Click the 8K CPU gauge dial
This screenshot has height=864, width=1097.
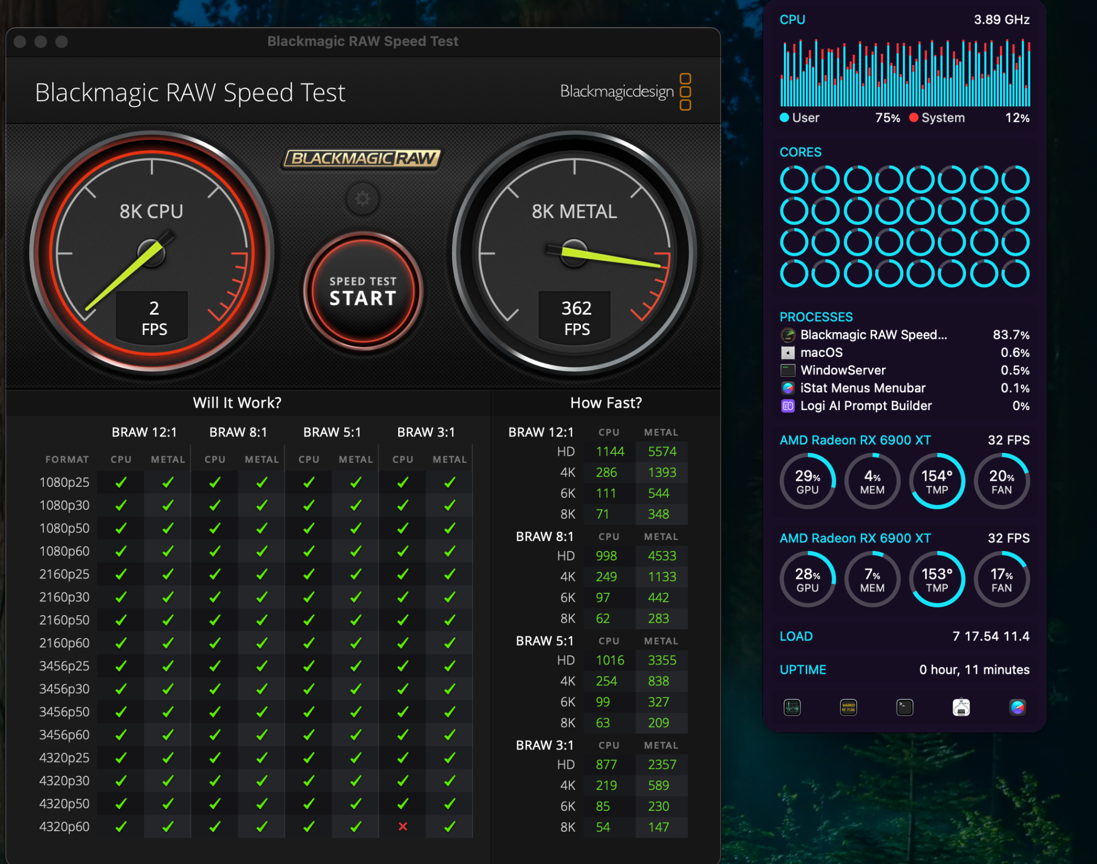[151, 253]
